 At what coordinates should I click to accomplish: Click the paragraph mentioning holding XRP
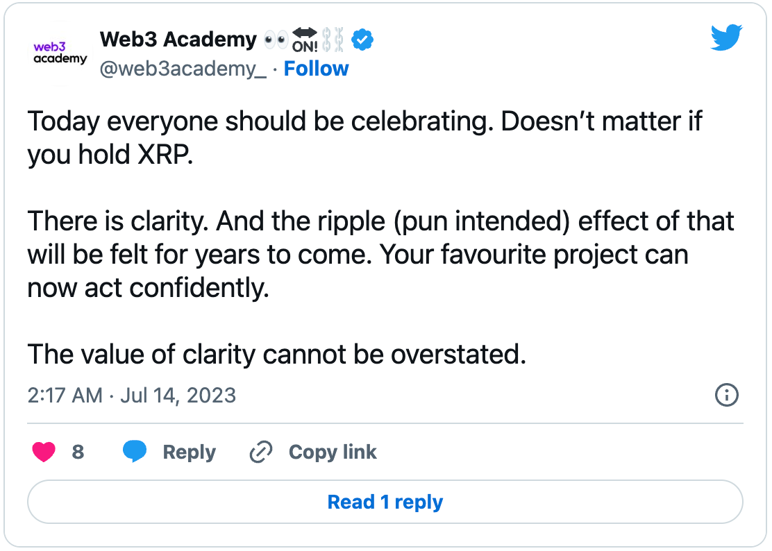[x=364, y=137]
